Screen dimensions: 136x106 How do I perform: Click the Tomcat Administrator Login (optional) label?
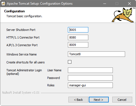pos(24,72)
